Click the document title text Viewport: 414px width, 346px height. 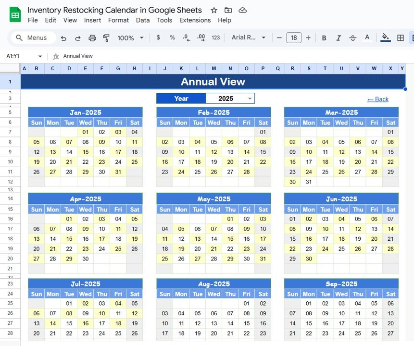pos(114,10)
